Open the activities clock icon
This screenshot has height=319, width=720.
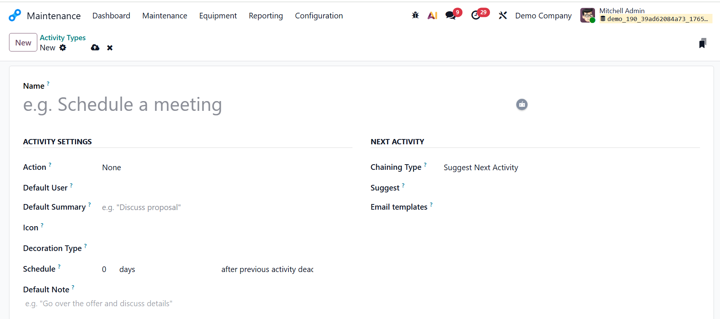[476, 15]
